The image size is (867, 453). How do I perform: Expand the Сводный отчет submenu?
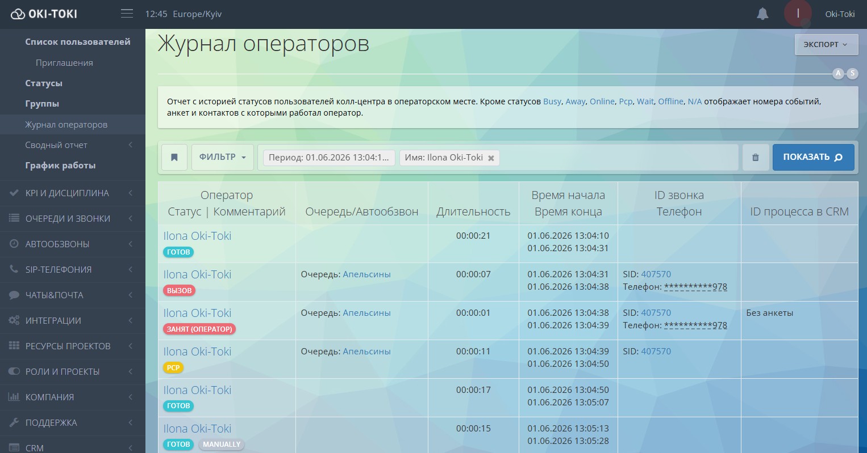73,145
